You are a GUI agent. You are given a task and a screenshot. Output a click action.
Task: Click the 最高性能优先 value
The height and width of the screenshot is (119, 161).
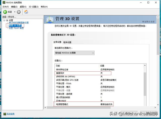pos(106,104)
